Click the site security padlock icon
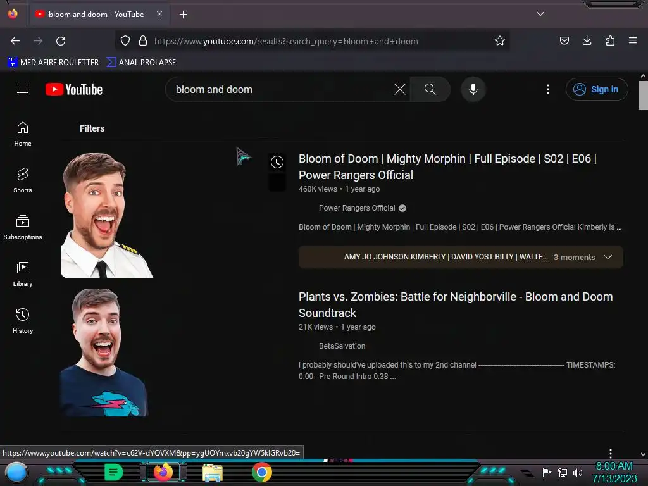Viewport: 648px width, 486px height. point(143,41)
